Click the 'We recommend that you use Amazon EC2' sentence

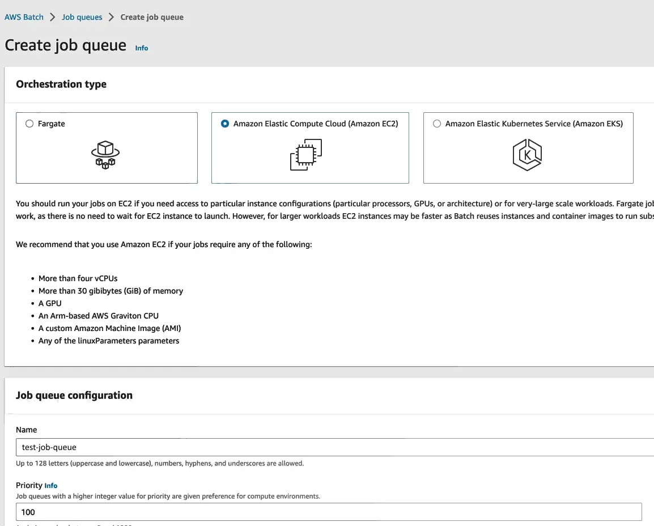pos(164,244)
